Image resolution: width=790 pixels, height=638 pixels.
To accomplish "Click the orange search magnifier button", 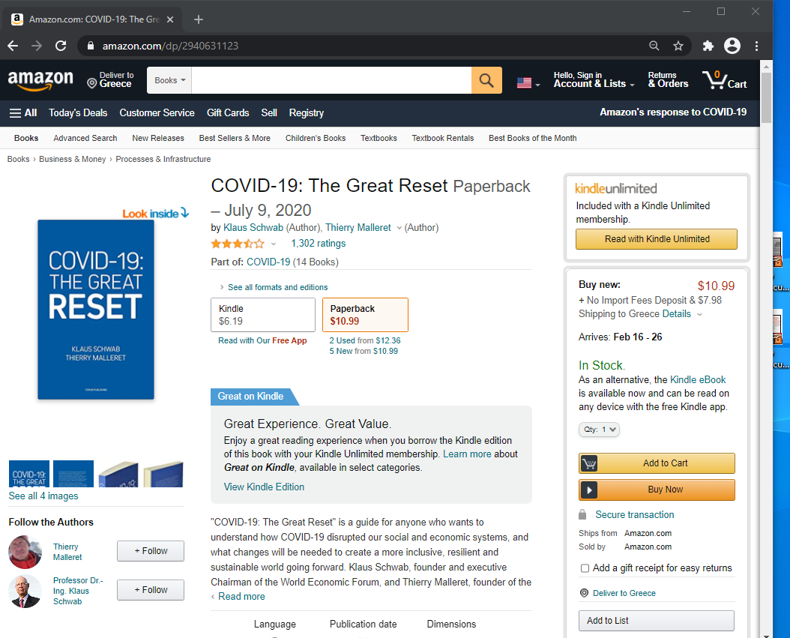I will [x=486, y=80].
